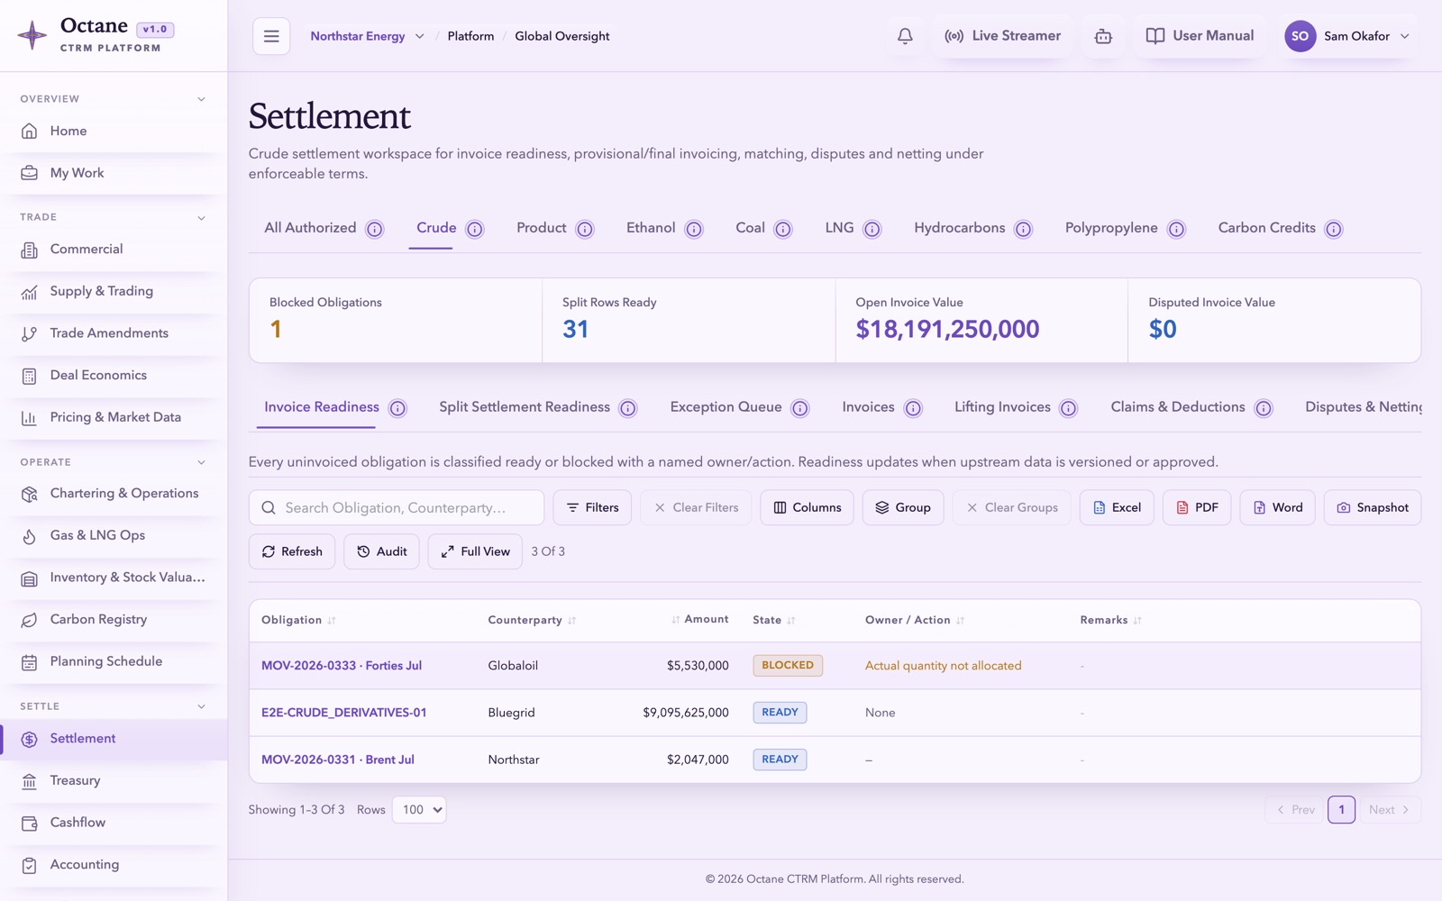Click the Search Obligation, Counterparty field
The image size is (1442, 901).
point(397,508)
